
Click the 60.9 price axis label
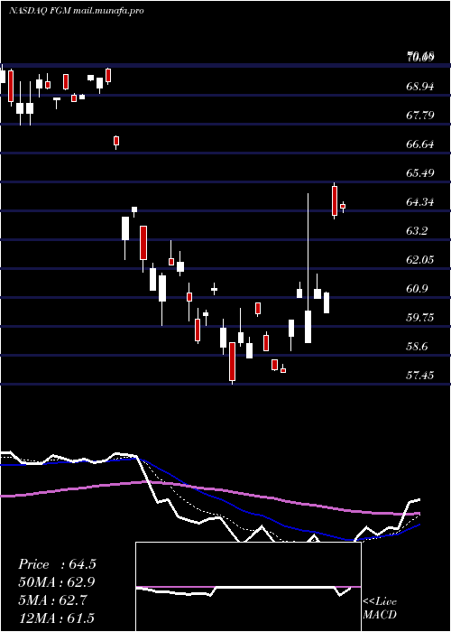click(x=417, y=289)
